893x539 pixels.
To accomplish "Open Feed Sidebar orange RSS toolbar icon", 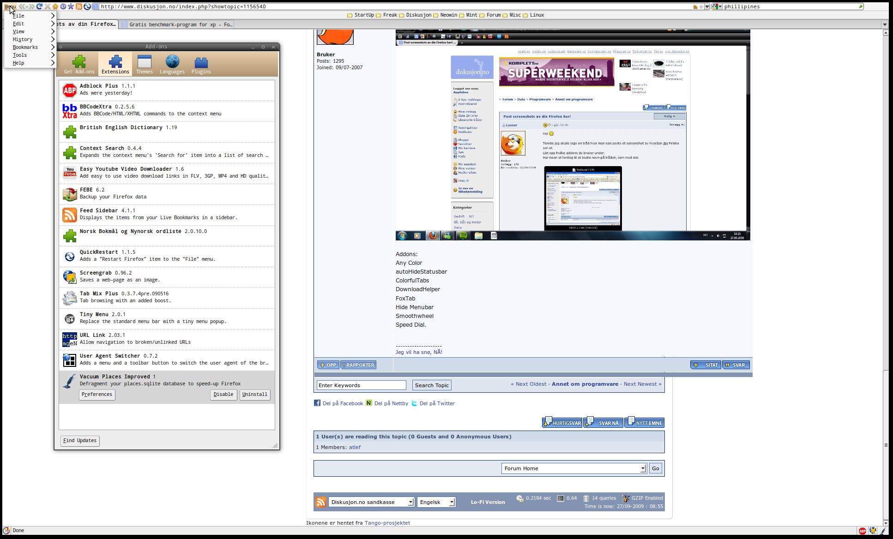I will [78, 6].
